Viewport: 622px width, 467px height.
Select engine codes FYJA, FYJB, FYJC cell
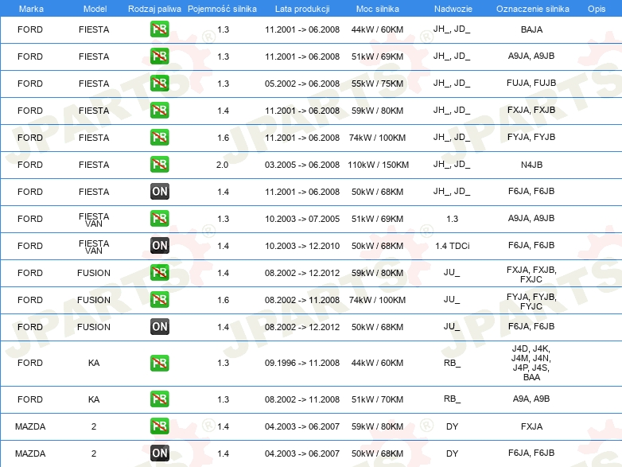pos(531,302)
